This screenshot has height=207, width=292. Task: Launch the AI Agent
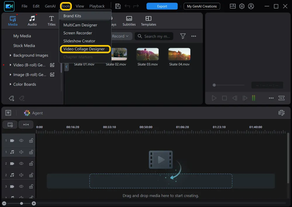(33, 113)
